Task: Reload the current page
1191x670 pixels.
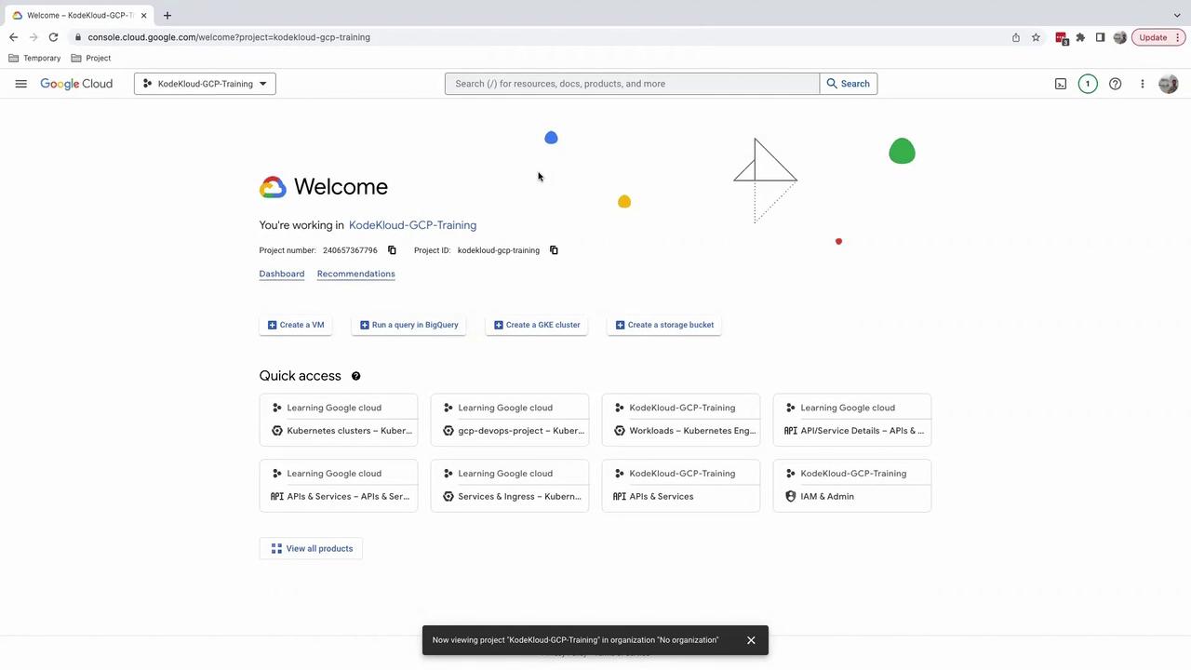Action: 53,37
